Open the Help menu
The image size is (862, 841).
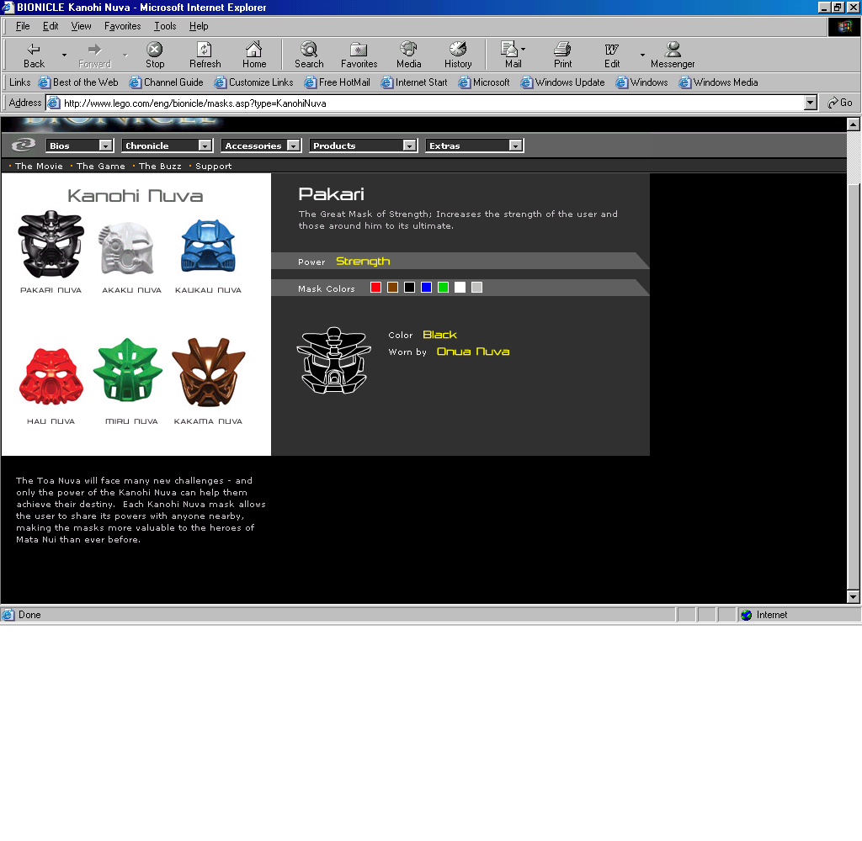point(199,26)
